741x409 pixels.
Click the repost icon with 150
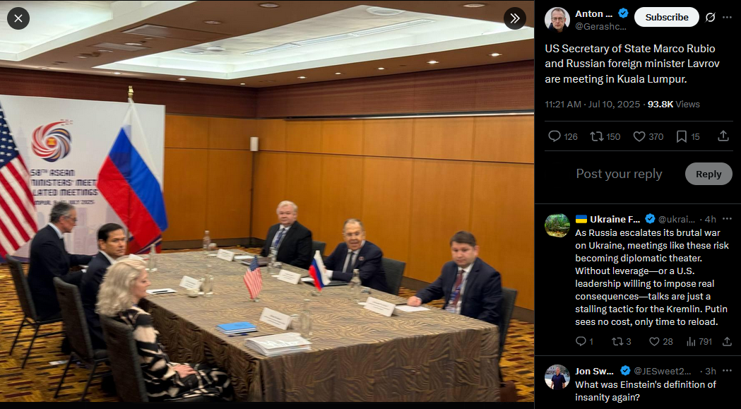(605, 136)
